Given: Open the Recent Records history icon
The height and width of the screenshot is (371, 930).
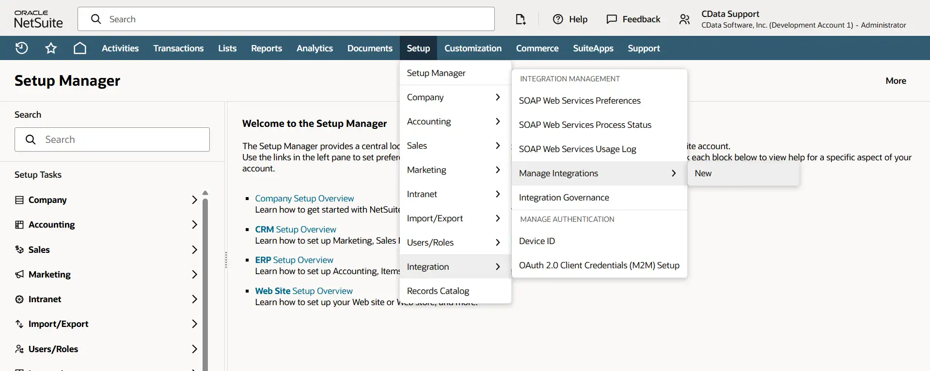Looking at the screenshot, I should click(22, 48).
